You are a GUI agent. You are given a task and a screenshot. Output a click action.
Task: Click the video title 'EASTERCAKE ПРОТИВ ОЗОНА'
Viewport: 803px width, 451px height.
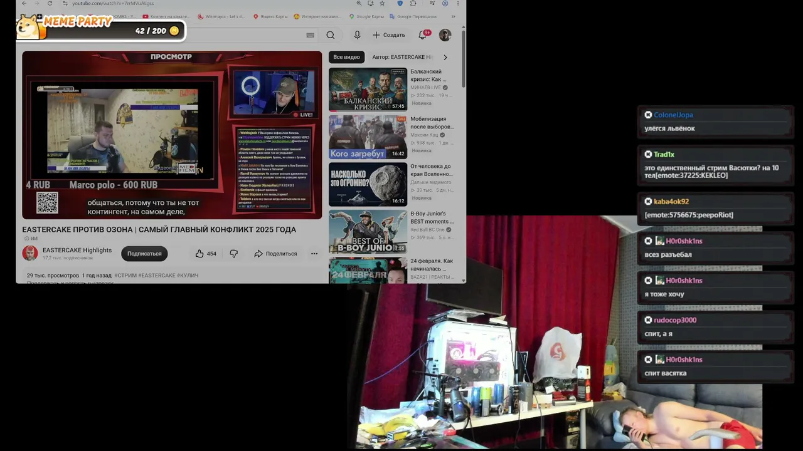159,230
